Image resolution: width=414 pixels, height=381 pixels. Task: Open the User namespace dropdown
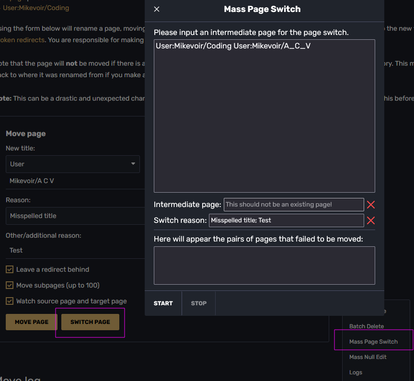[x=72, y=164]
